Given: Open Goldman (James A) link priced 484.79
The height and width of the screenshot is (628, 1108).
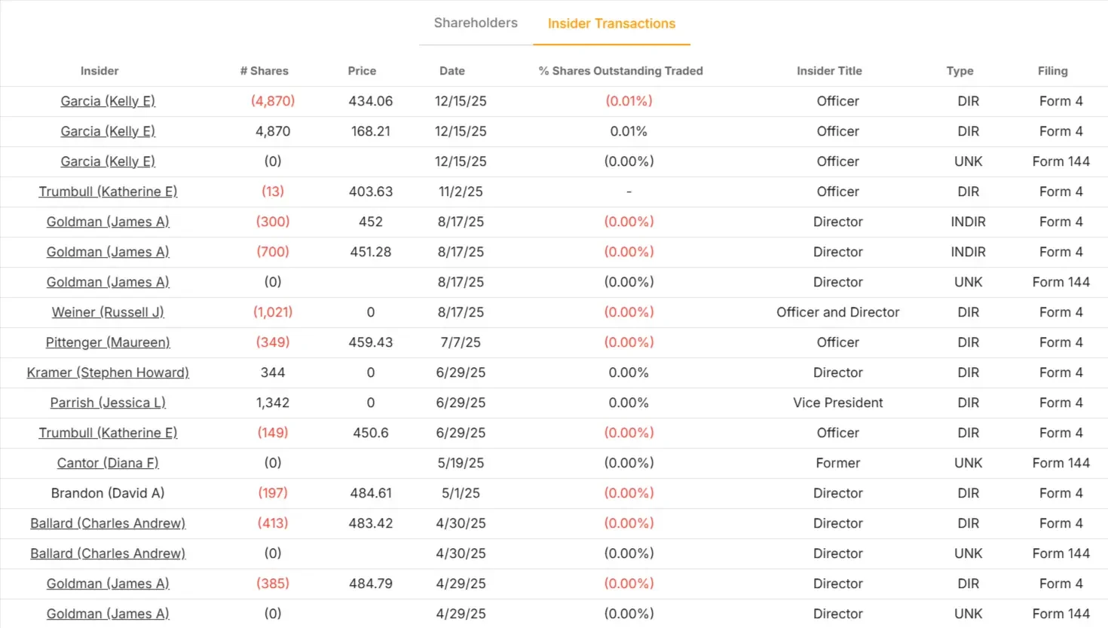Looking at the screenshot, I should [108, 584].
